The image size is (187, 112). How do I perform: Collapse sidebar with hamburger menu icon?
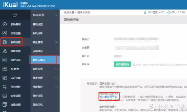tap(15, 15)
